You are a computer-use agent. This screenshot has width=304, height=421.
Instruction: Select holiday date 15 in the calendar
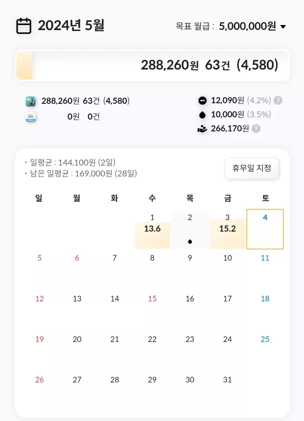tap(152, 299)
